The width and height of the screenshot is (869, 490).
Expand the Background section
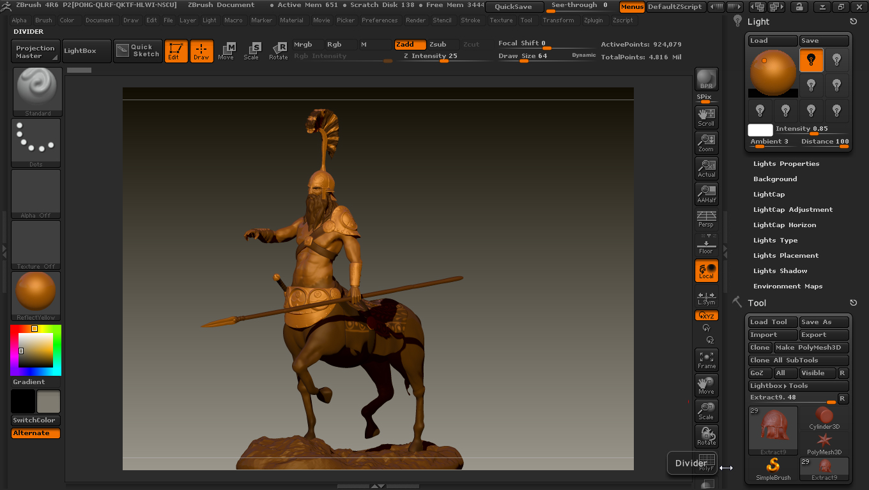tap(775, 179)
